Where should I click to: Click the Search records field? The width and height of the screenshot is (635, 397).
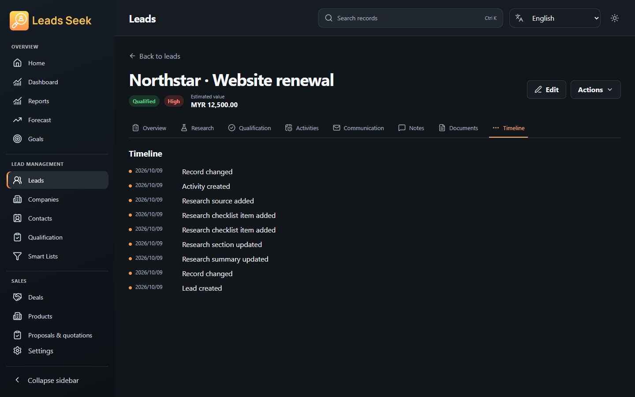pyautogui.click(x=410, y=18)
